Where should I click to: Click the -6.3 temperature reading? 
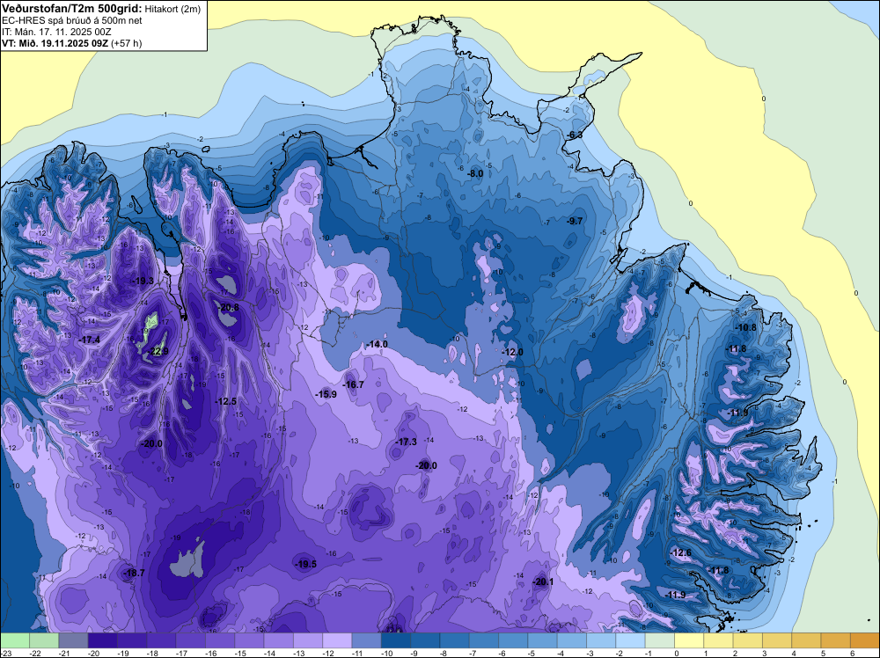tap(575, 135)
